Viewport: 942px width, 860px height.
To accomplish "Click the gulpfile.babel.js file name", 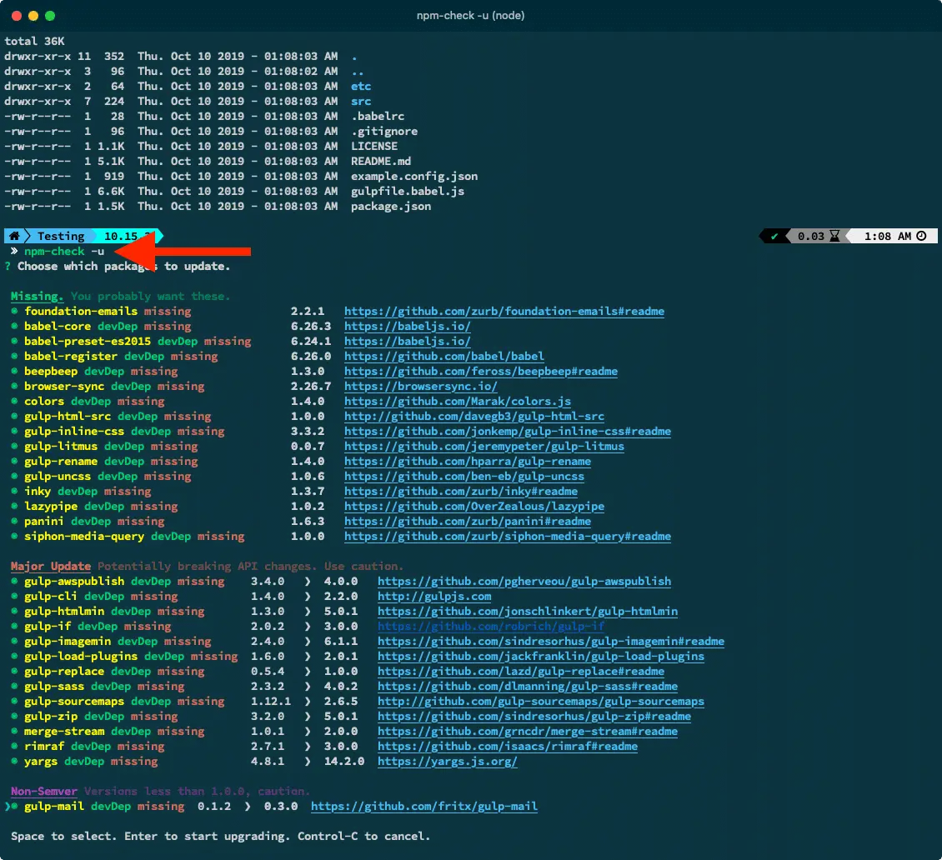I will 408,191.
